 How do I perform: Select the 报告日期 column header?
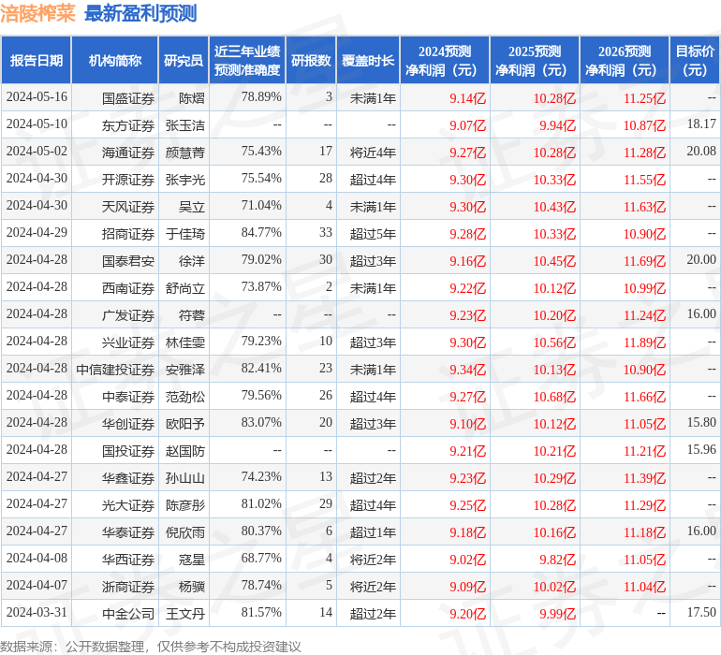coord(37,61)
